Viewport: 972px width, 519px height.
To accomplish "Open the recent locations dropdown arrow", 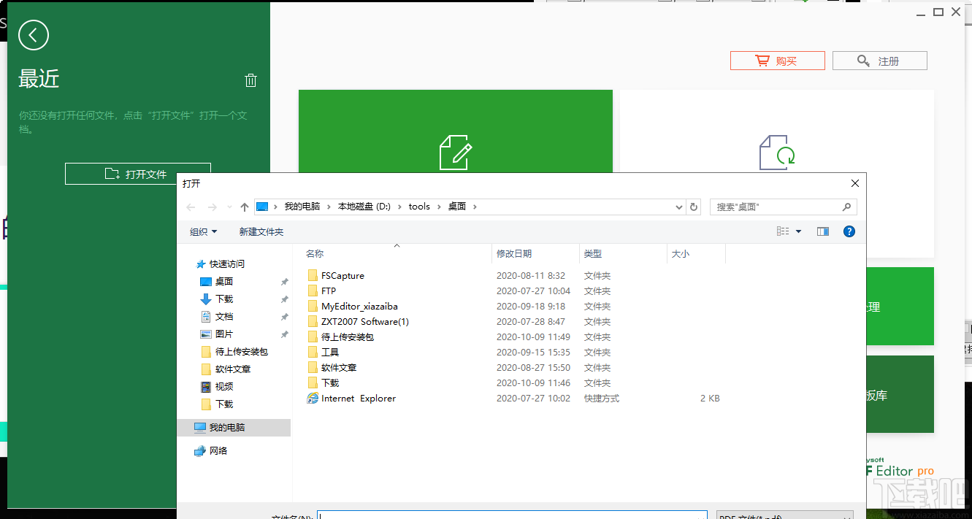I will [230, 207].
